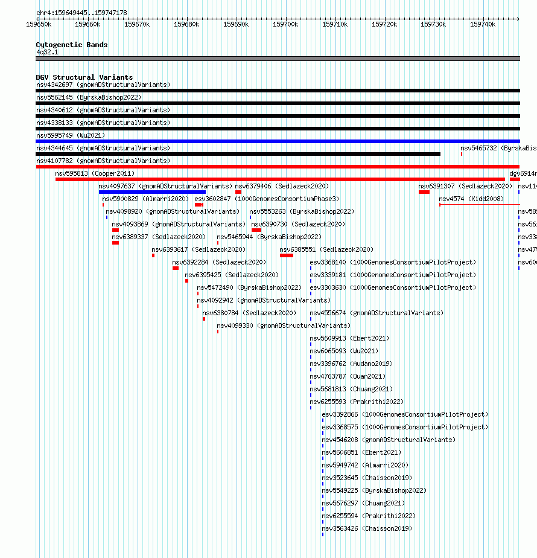Open nsv6379406 Sedlazeck2020 variant
The image size is (537, 558).
(282, 186)
